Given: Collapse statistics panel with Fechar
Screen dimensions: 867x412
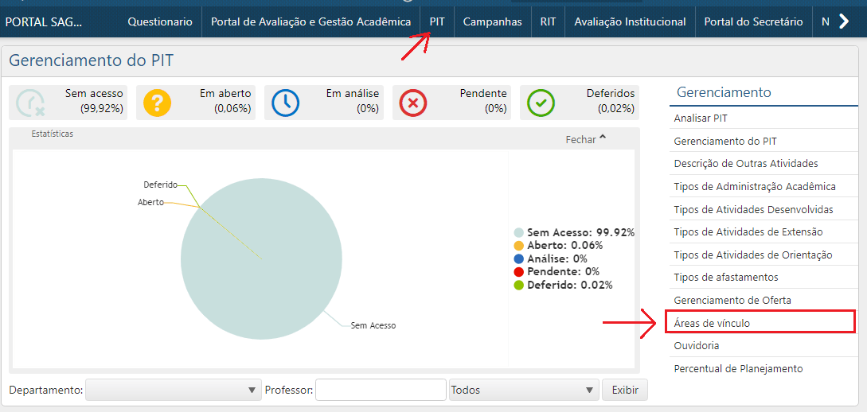Looking at the screenshot, I should pos(586,139).
